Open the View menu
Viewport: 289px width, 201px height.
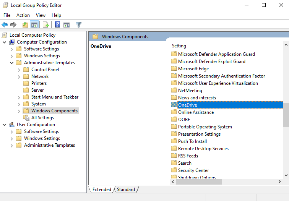[x=41, y=15]
